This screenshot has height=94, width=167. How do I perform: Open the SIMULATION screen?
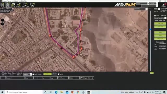pyautogui.click(x=26, y=5)
